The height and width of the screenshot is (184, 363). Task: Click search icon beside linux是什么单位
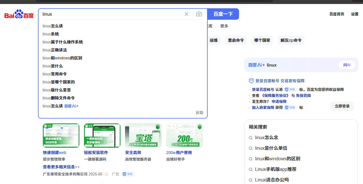[x=251, y=148]
